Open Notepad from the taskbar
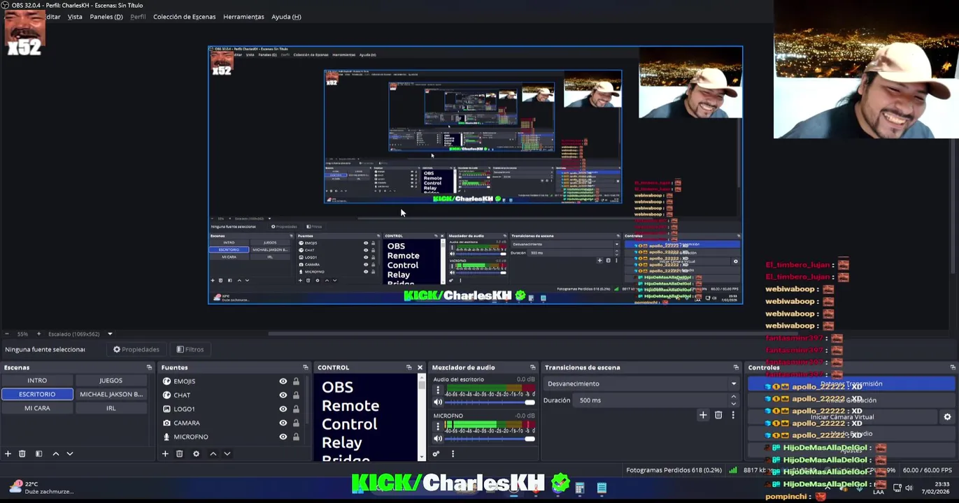Viewport: 959px width, 503px height. point(602,488)
